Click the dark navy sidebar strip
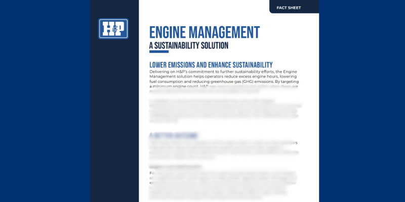 [114, 126]
